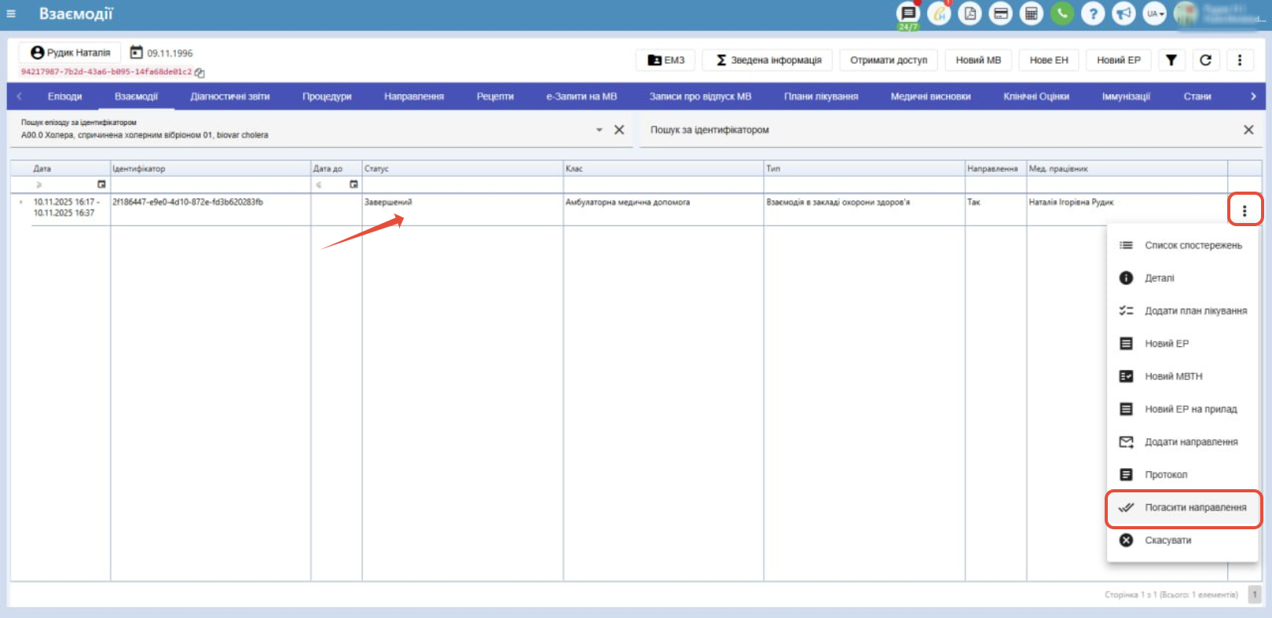Click the Ідентифікатор column filter field
Image resolution: width=1272 pixels, height=618 pixels.
211,185
